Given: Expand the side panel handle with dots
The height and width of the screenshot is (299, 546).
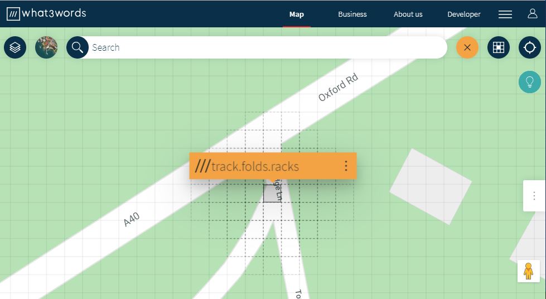Looking at the screenshot, I should pos(534,196).
